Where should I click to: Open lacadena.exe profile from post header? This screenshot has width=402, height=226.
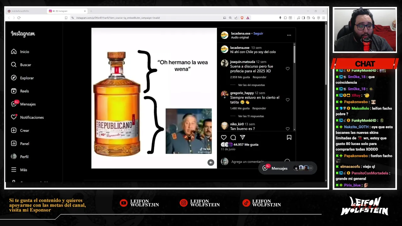pos(241,33)
